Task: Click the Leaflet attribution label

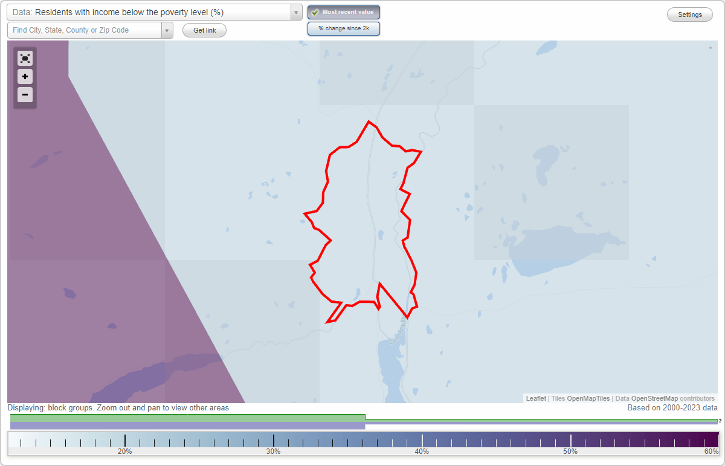Action: pos(535,398)
